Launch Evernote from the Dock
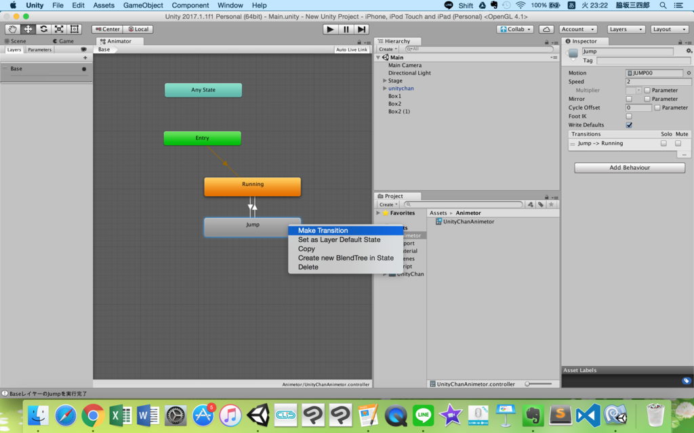The image size is (694, 433). (x=533, y=415)
